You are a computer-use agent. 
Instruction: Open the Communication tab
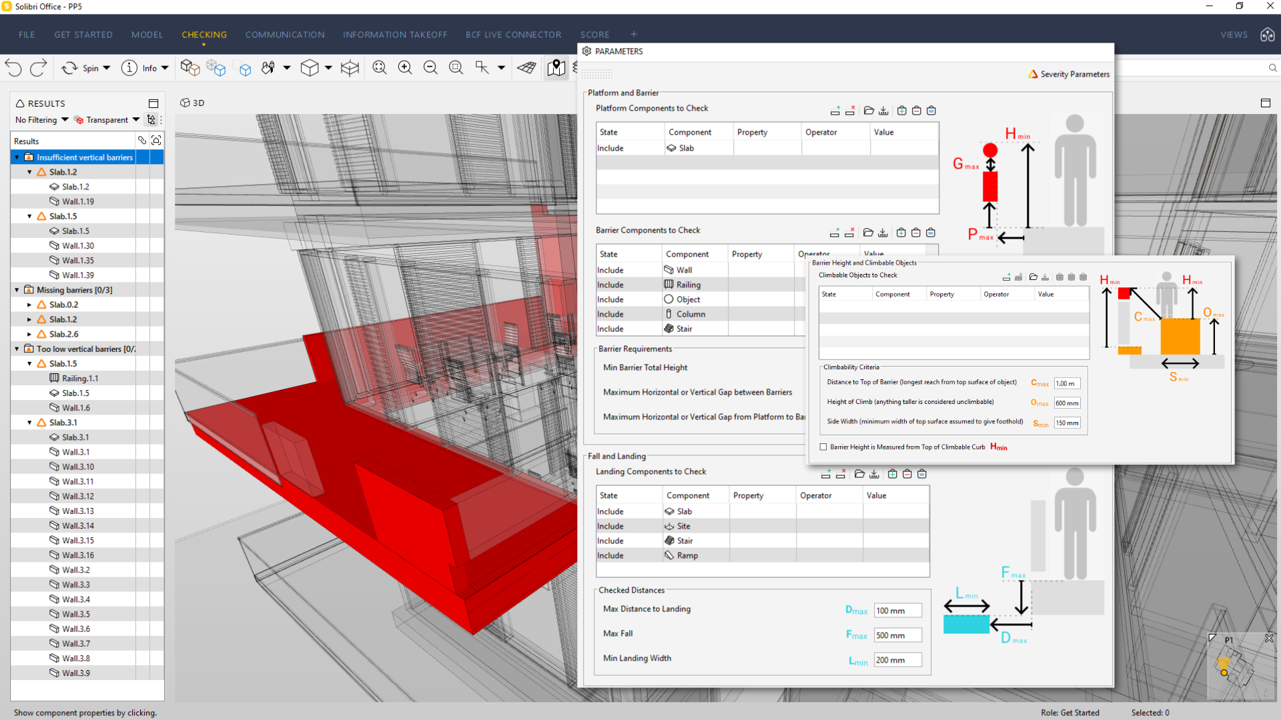285,35
